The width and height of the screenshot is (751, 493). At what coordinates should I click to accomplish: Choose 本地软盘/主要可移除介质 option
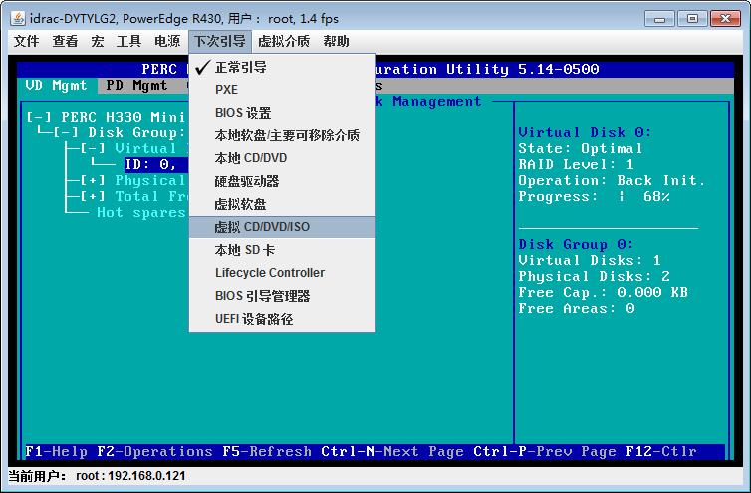pos(282,135)
